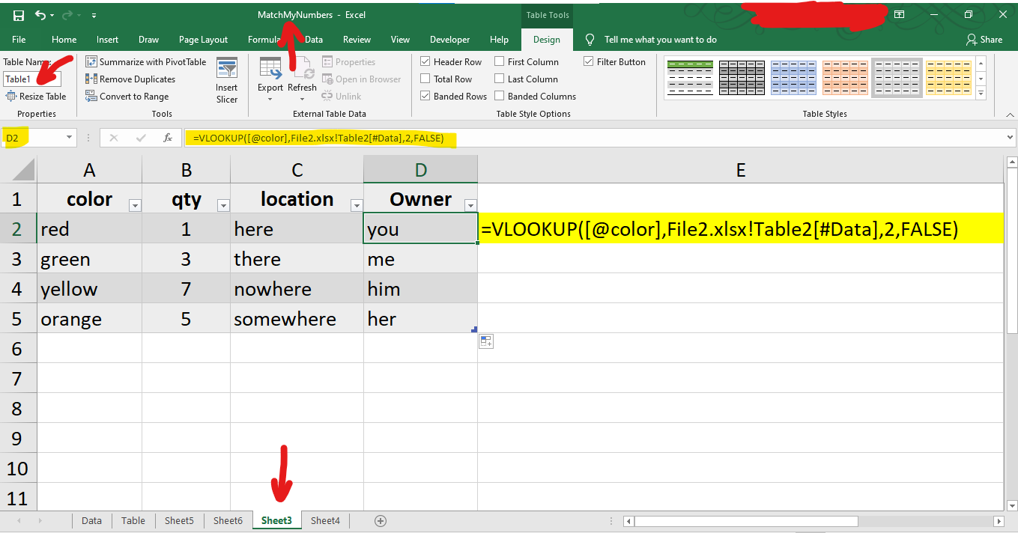
Task: Select cell containing somewhere
Action: (x=297, y=318)
